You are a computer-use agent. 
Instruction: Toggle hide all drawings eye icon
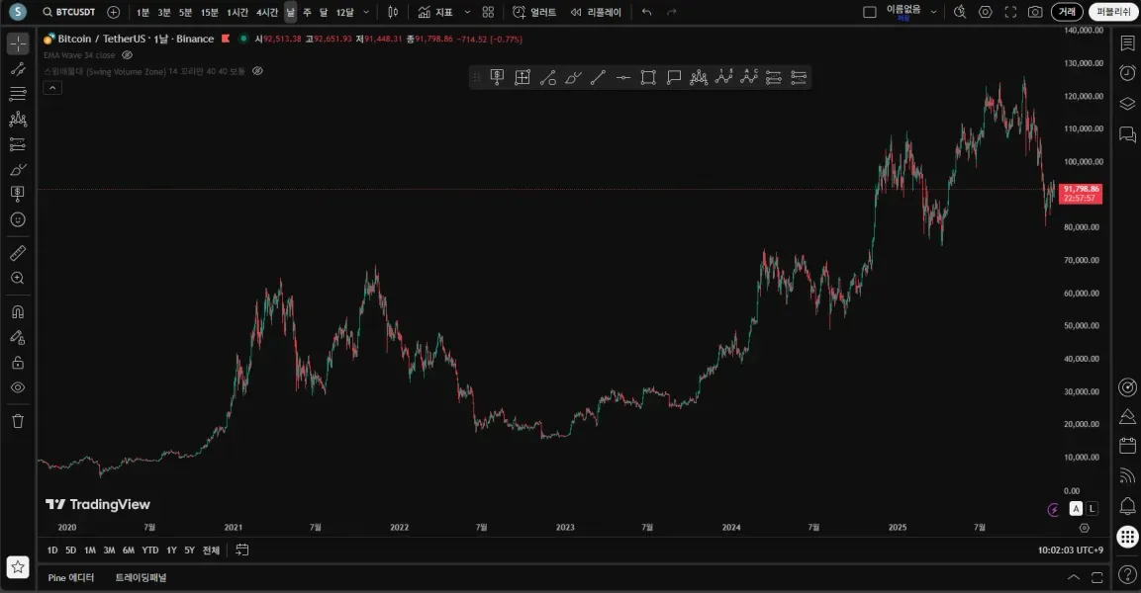click(18, 387)
